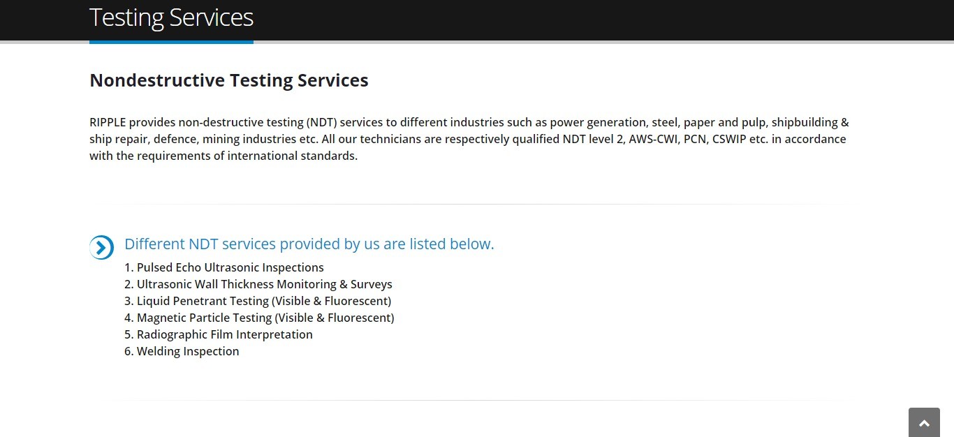Click the scroll-to-top arrow button
The height and width of the screenshot is (437, 954).
tap(924, 422)
